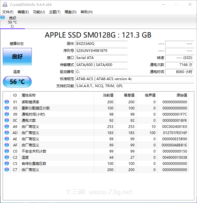Click the CrystalDiskInfo app icon in title bar
Screen dimensions: 197x203
click(5, 4)
